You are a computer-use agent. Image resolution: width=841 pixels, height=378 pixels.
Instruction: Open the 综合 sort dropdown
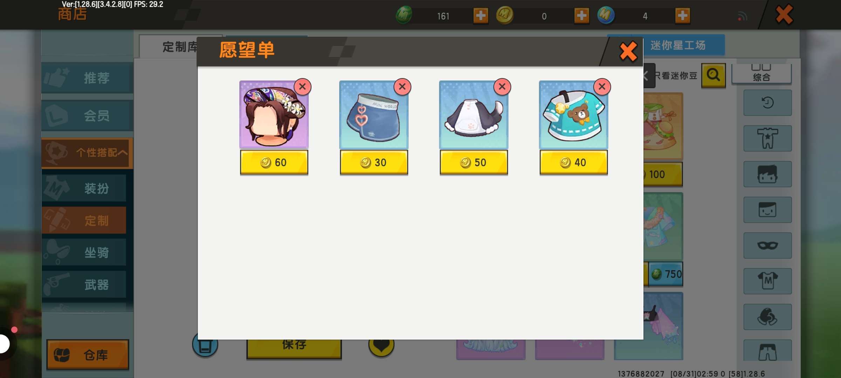761,74
